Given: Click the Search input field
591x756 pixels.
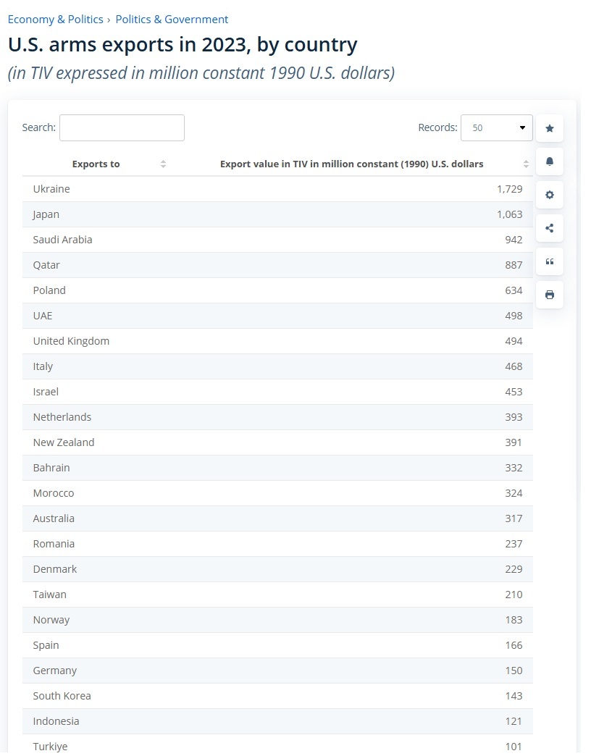Looking at the screenshot, I should [122, 127].
